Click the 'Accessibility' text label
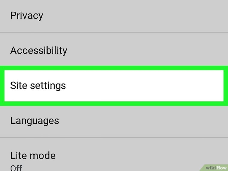The image size is (228, 171). point(38,50)
